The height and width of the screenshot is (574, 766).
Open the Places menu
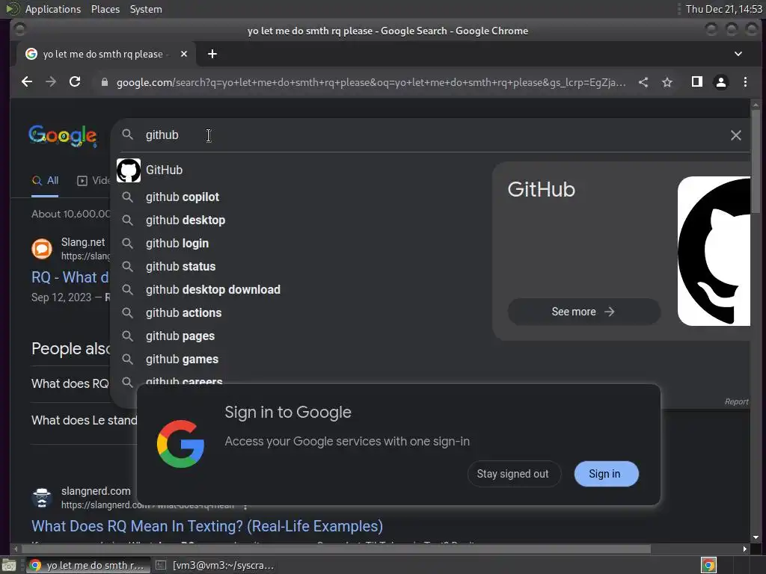click(x=105, y=9)
